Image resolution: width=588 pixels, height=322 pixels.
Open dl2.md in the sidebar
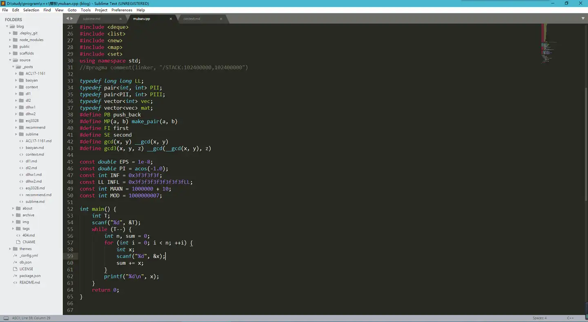click(31, 168)
